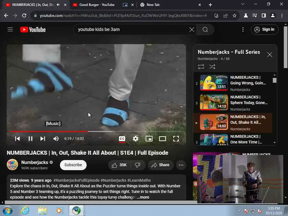Reload the page
This screenshot has width=288, height=216.
24,16
